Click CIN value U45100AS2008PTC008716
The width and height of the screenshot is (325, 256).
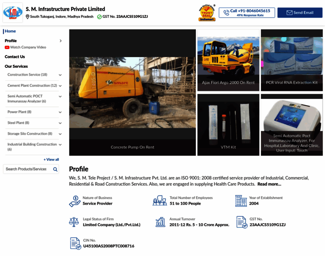109,246
